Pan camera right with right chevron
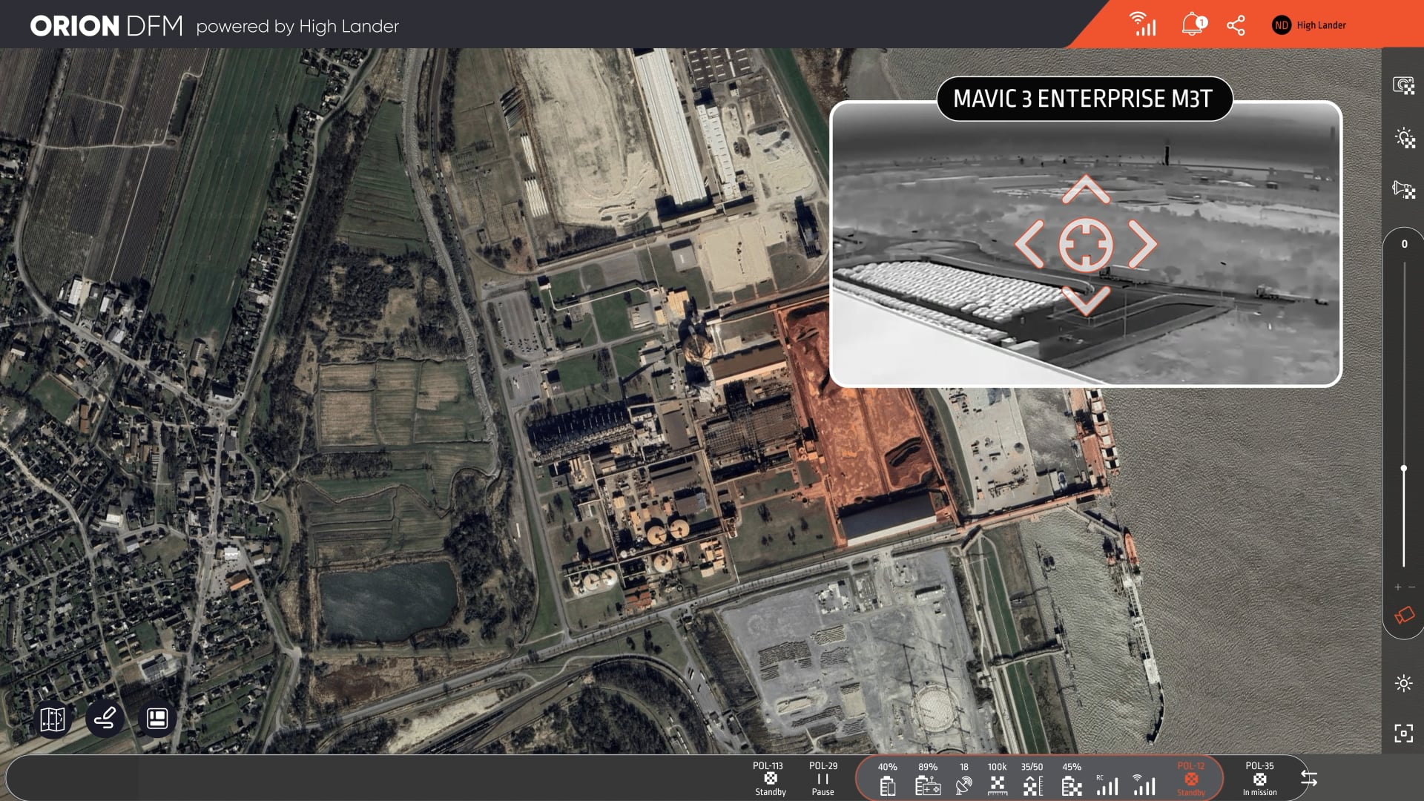The height and width of the screenshot is (801, 1424). point(1142,243)
